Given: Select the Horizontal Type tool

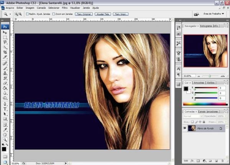Looking at the screenshot, I should click(x=5, y=109).
